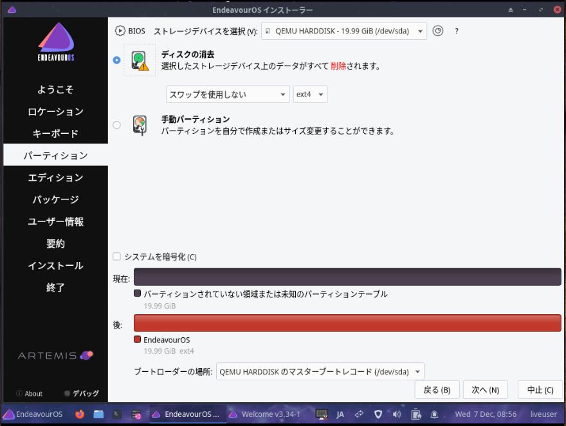Click the 中止 (C) button
This screenshot has height=426, width=566.
point(540,390)
